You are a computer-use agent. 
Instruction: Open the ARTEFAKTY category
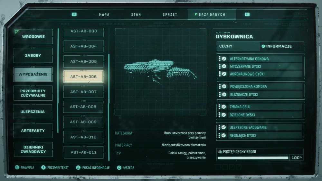click(33, 131)
